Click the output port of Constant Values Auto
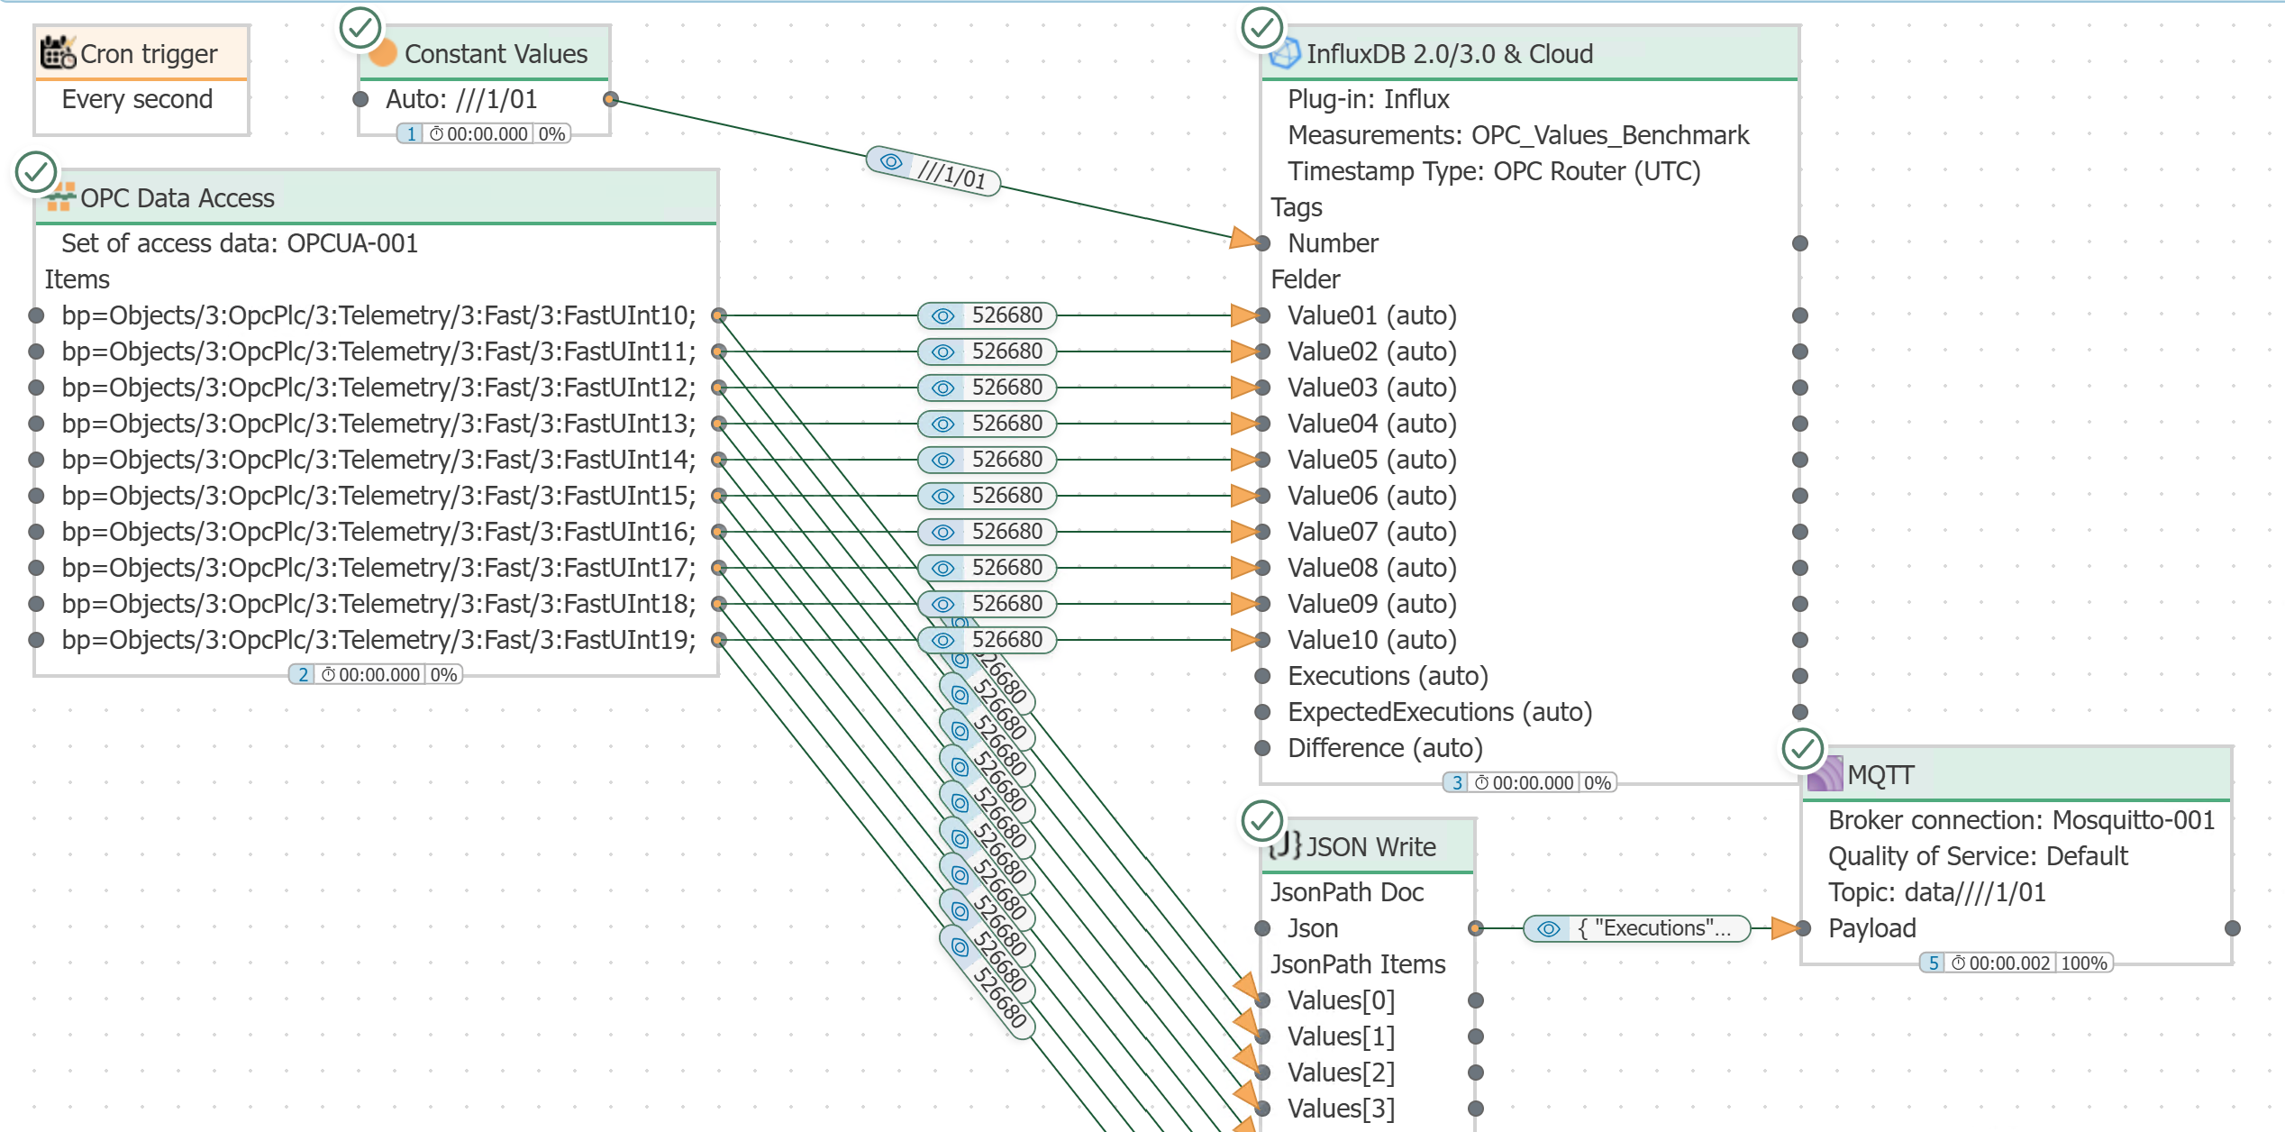Image resolution: width=2285 pixels, height=1132 pixels. (x=611, y=99)
